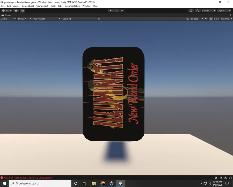Click the auto generate lighting icon
The width and height of the screenshot is (233, 187).
tap(226, 178)
